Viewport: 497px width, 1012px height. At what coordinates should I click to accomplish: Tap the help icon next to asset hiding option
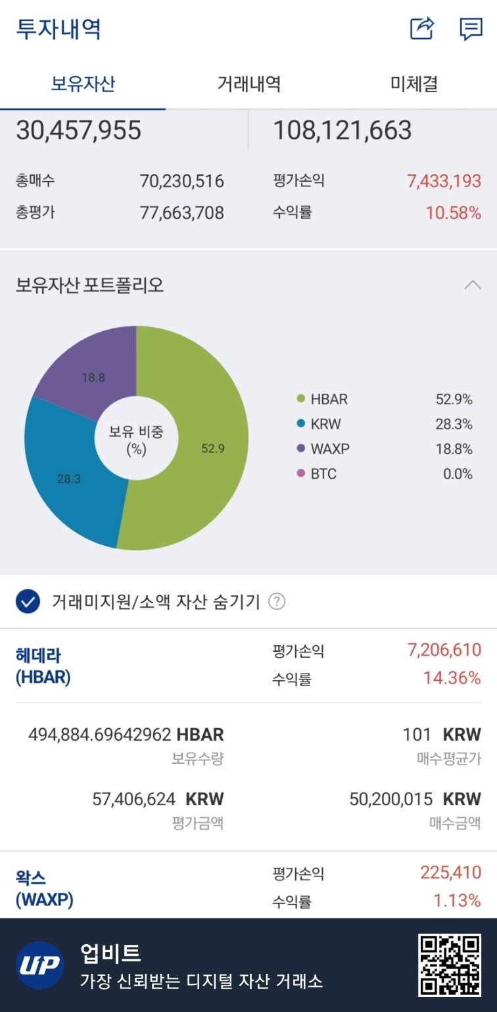coord(278,600)
